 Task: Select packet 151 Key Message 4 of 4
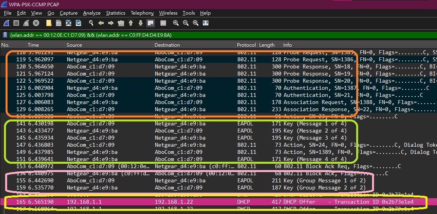(219, 159)
